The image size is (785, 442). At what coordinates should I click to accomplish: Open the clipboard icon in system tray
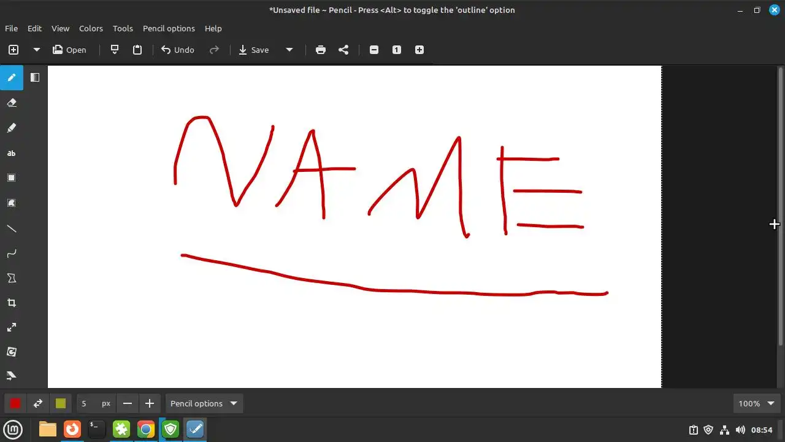pyautogui.click(x=693, y=430)
